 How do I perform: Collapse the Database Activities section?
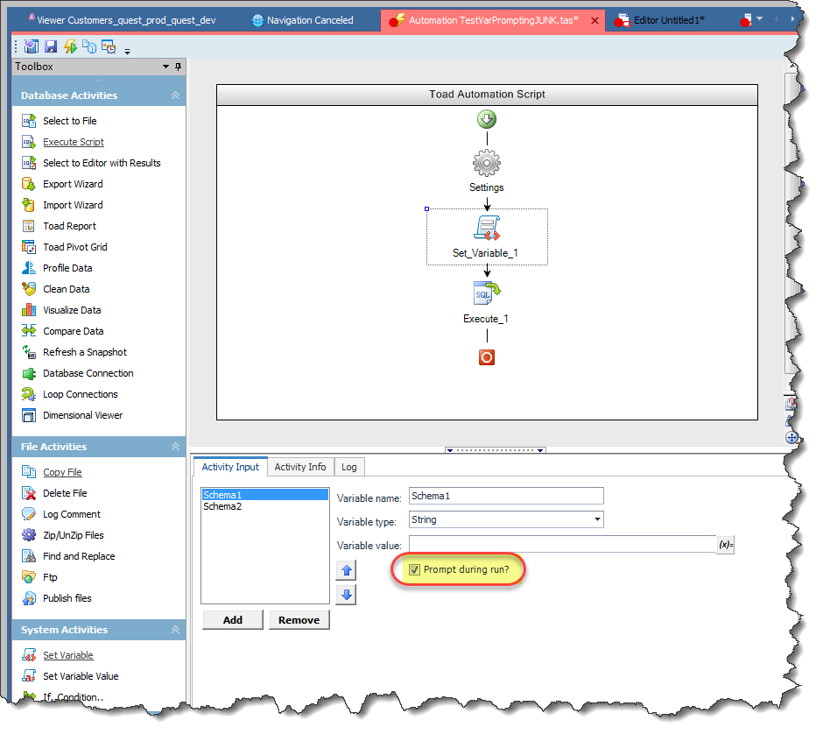click(x=175, y=95)
